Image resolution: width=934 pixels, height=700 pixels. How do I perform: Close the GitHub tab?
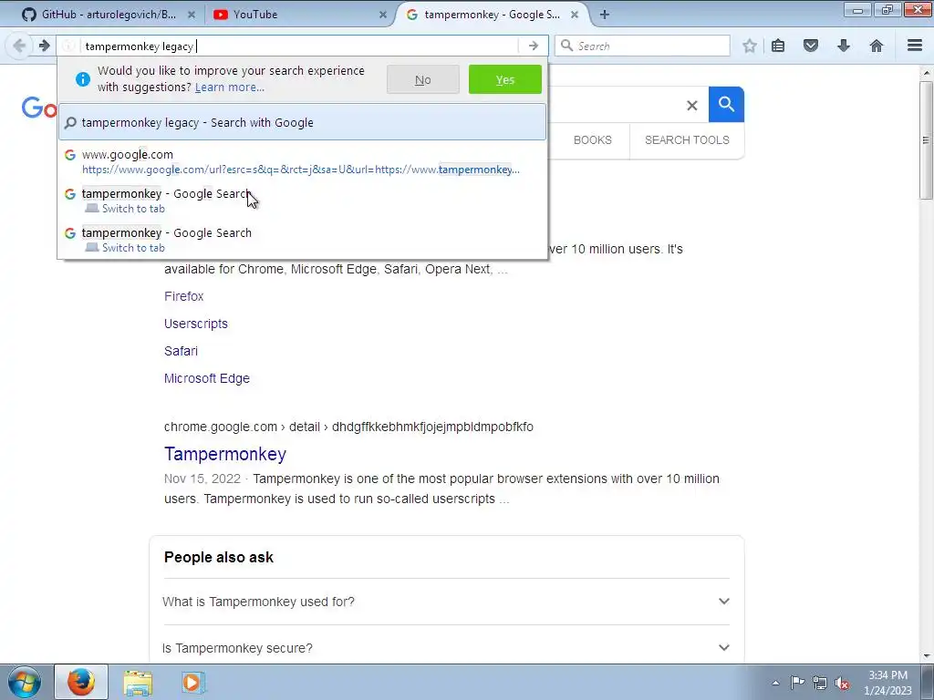(x=192, y=15)
